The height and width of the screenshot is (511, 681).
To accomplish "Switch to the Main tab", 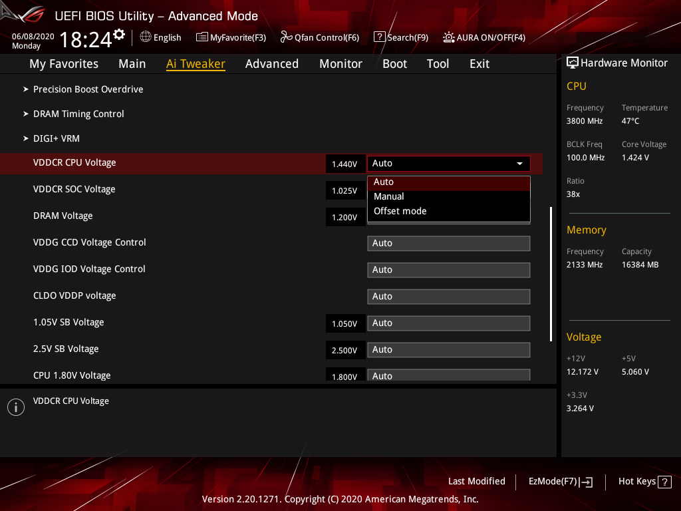I will (132, 64).
